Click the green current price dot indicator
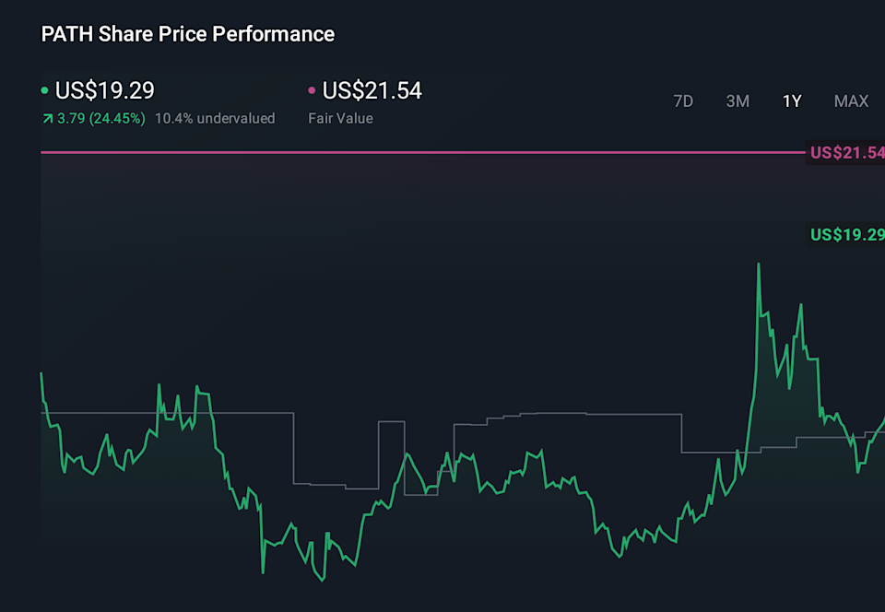 pyautogui.click(x=43, y=91)
